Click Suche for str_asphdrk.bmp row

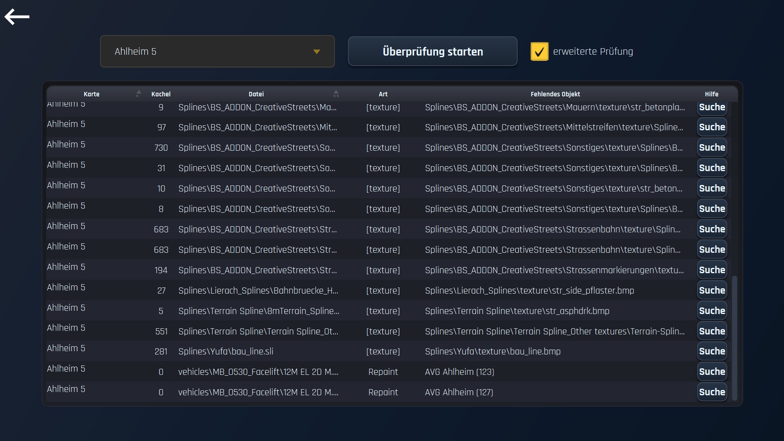coord(712,311)
